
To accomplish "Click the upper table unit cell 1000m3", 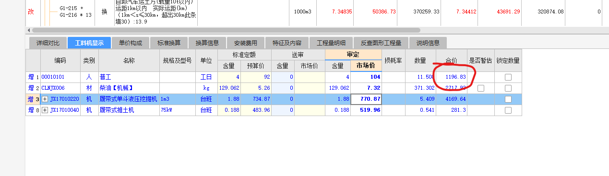I will [x=302, y=12].
